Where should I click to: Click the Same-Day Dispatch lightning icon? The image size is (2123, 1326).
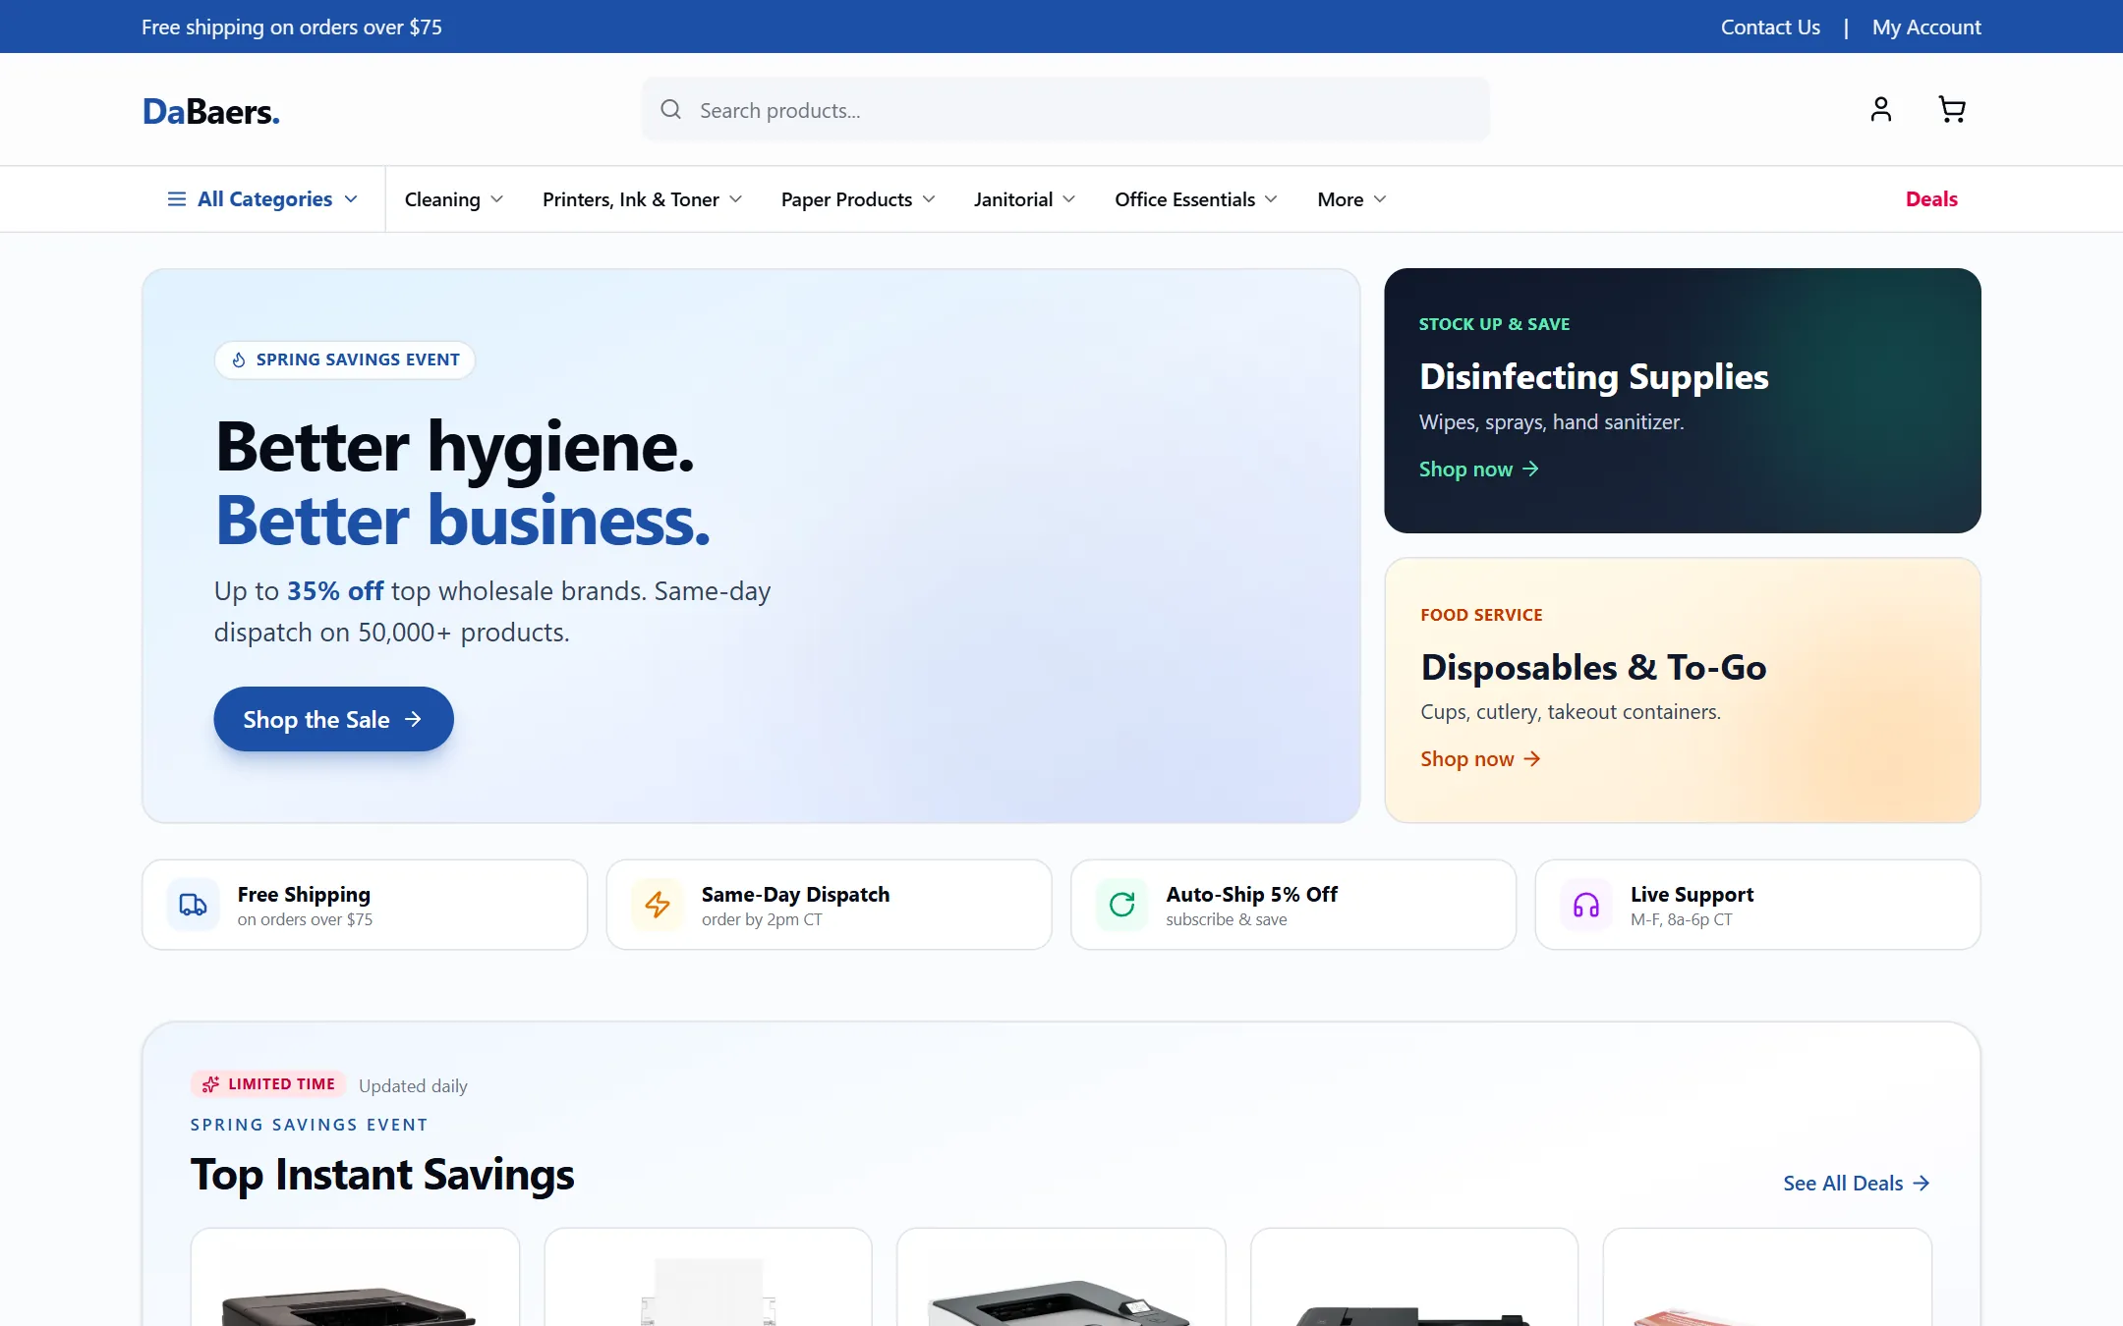click(658, 905)
